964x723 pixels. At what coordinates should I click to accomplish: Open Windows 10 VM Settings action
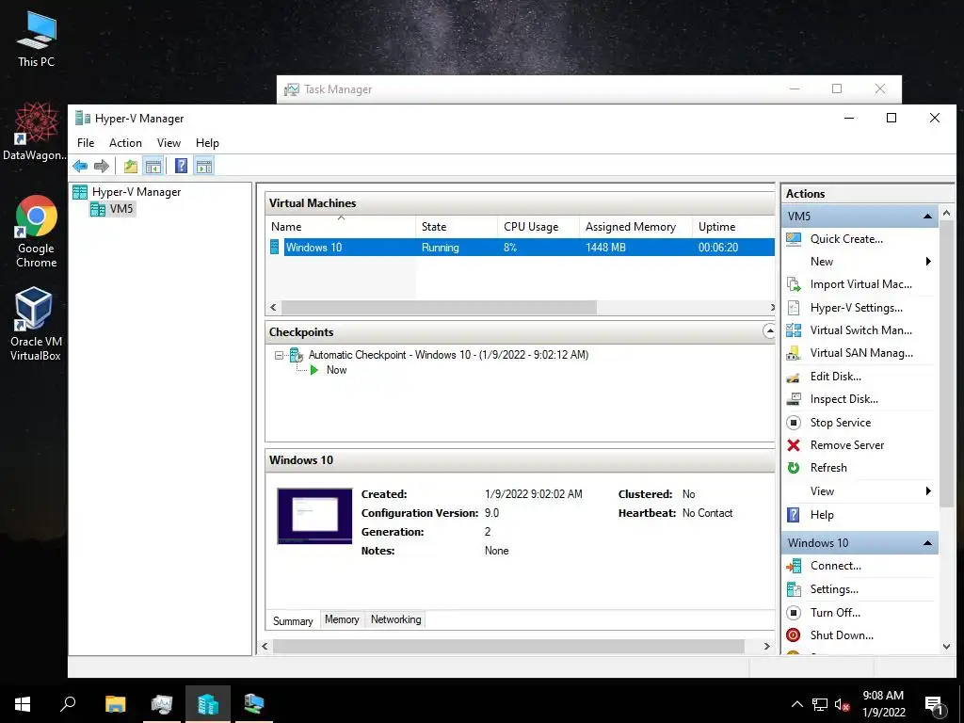(x=834, y=589)
